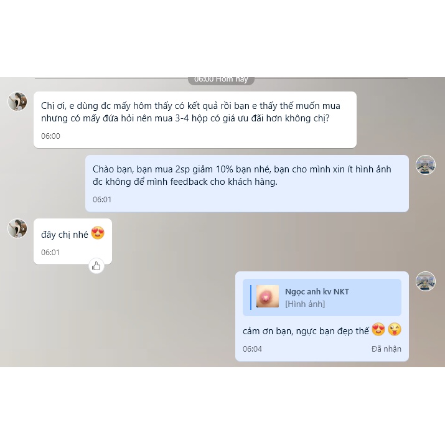Open the quoted image thumbnail

point(268,296)
